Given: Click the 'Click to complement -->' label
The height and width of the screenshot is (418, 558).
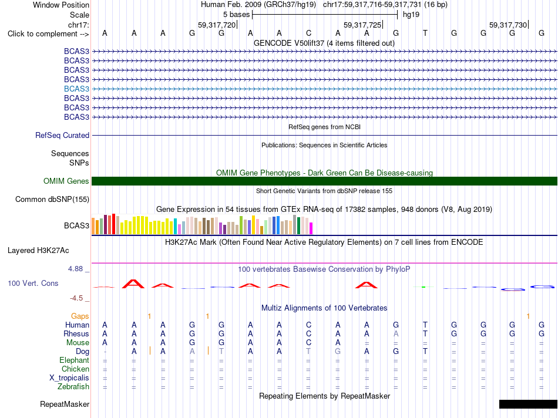Looking at the screenshot, I should pos(48,34).
